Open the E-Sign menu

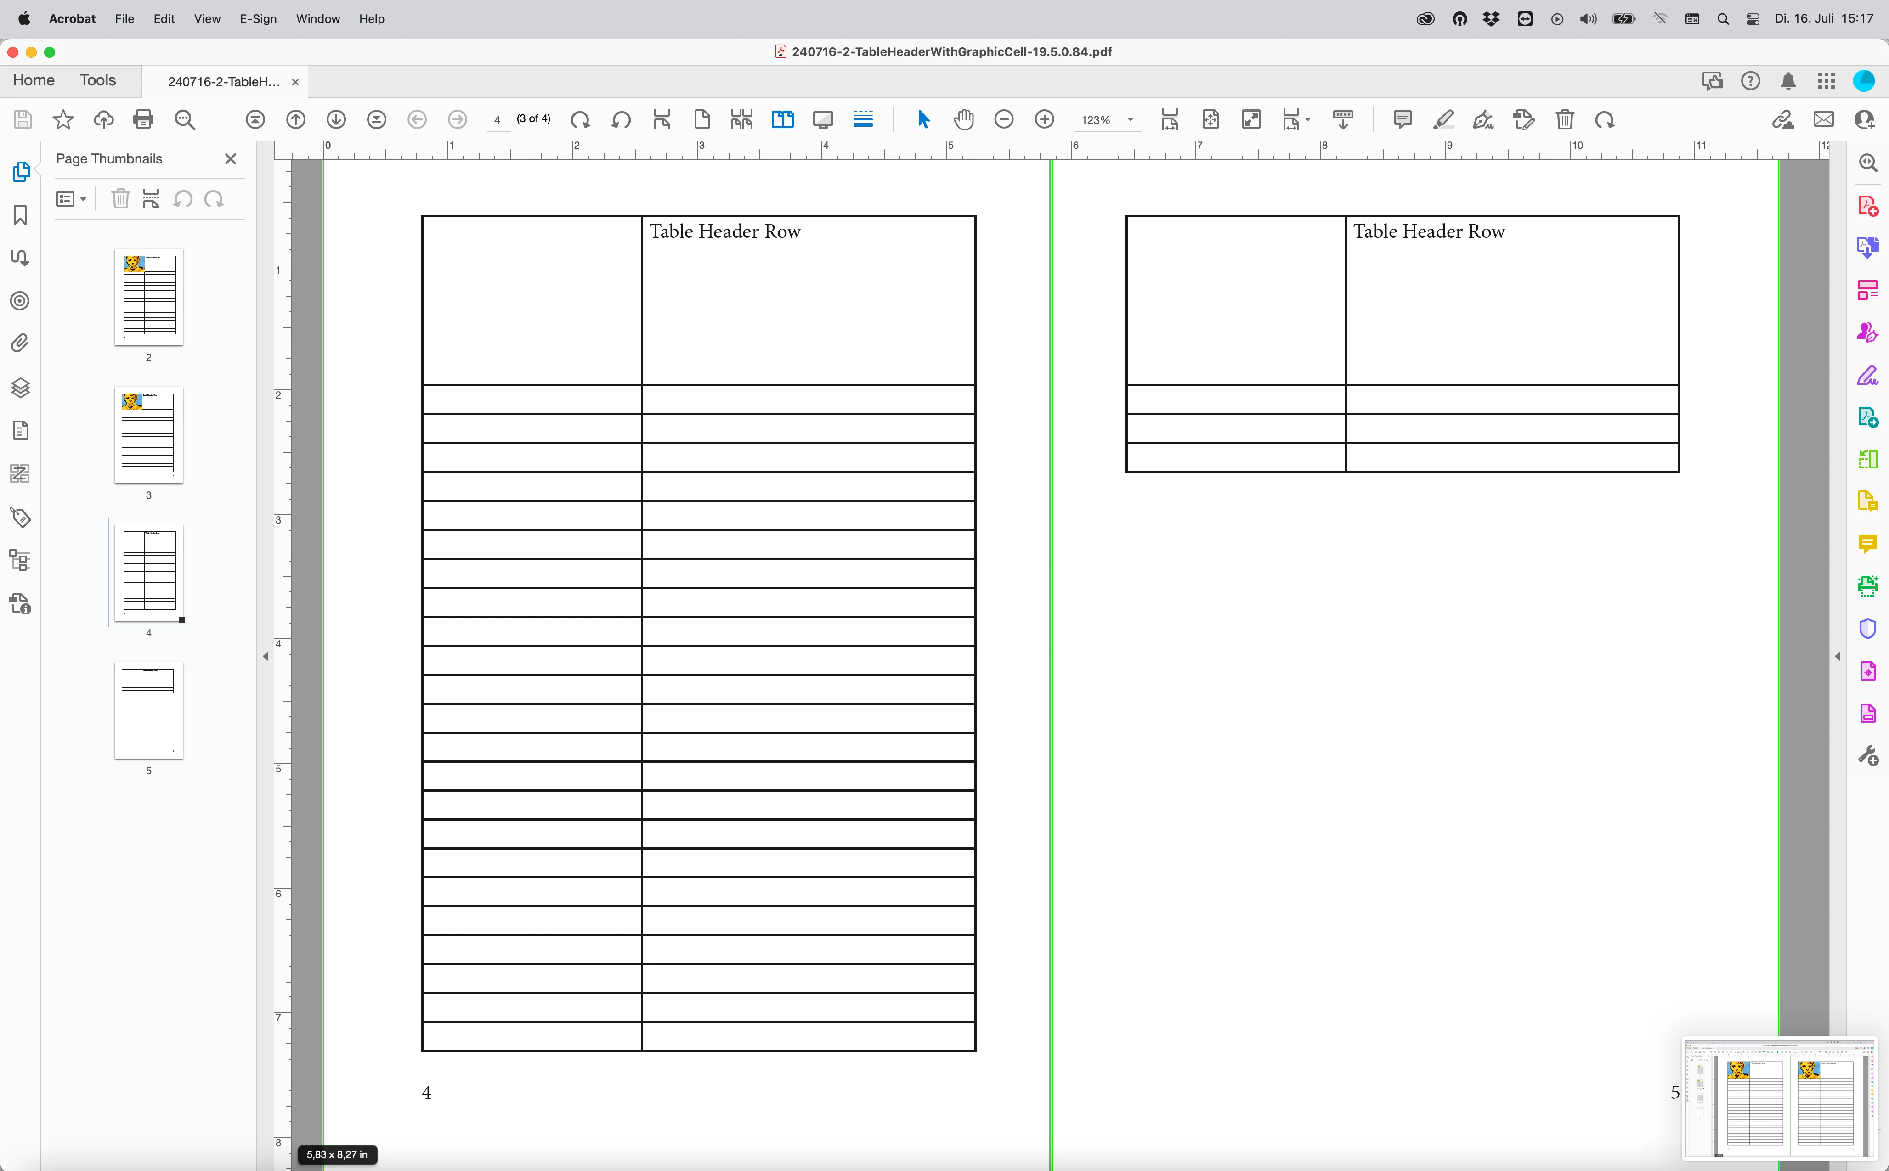click(258, 18)
